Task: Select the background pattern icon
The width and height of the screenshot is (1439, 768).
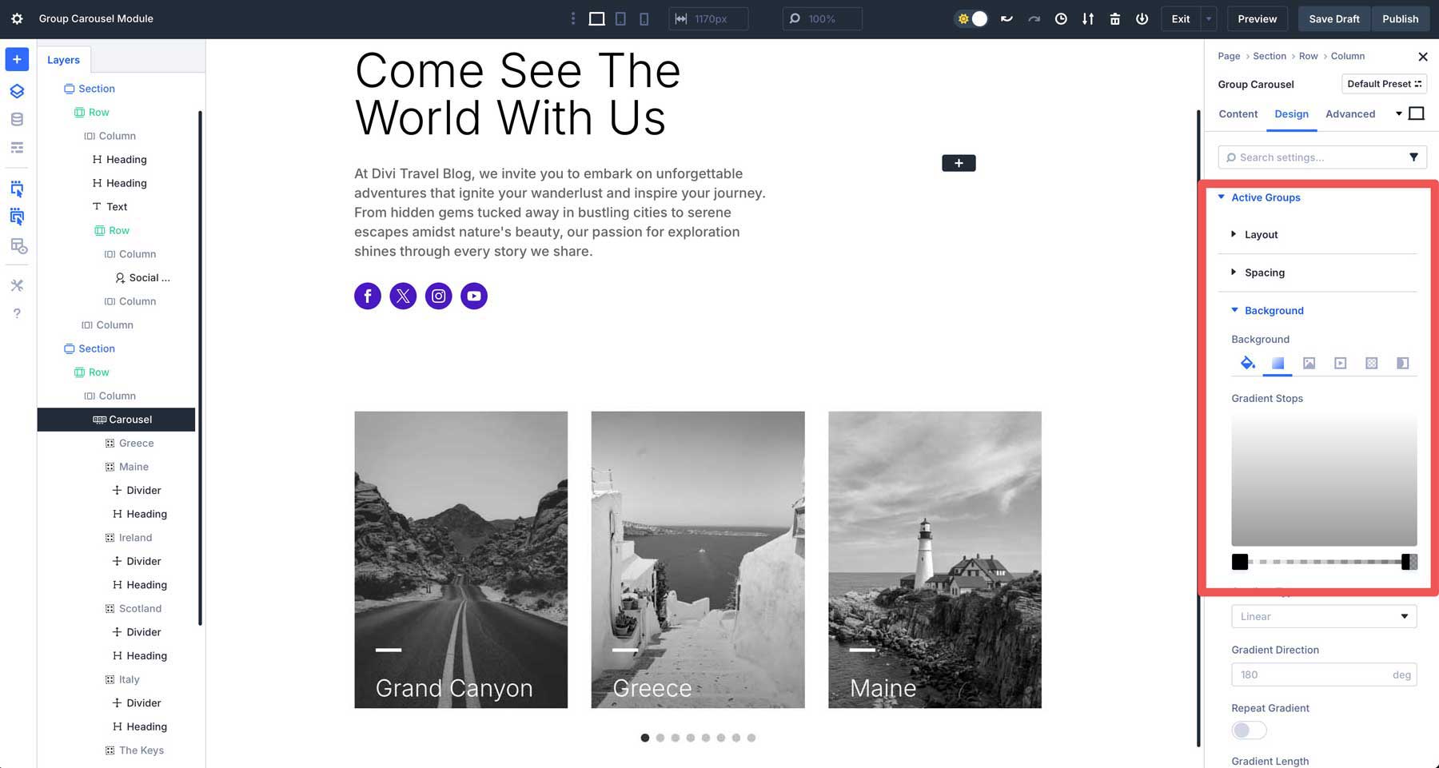Action: click(x=1372, y=363)
